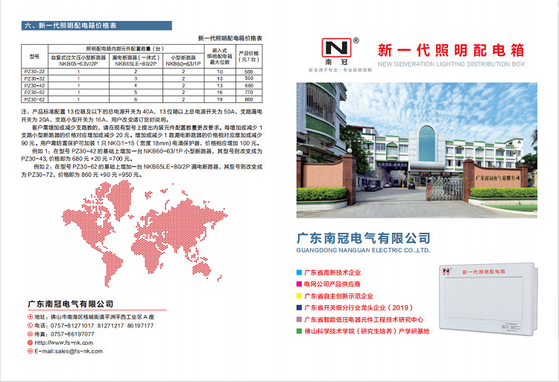The width and height of the screenshot is (559, 382).
Task: Click the address location pin icon
Action: (30, 316)
